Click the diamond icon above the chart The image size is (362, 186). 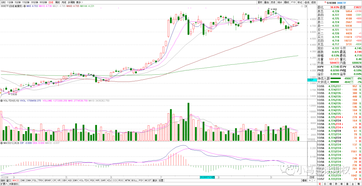point(301,6)
